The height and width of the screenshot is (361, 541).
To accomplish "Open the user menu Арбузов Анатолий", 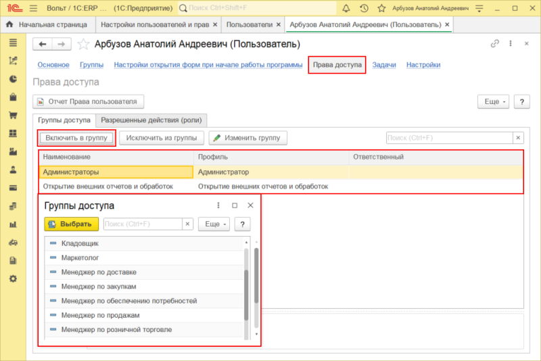I will [427, 9].
